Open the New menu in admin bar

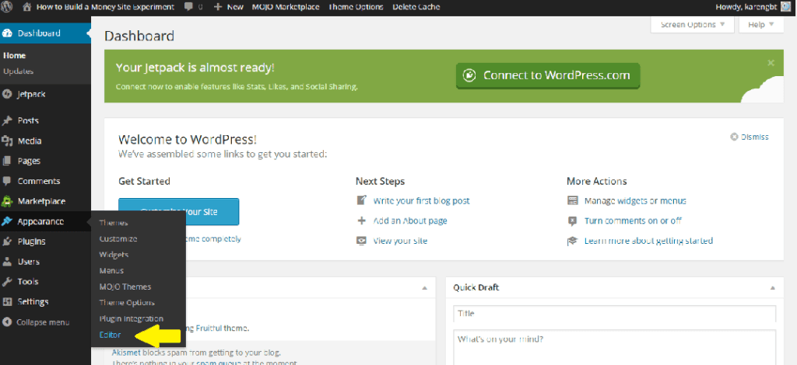pyautogui.click(x=228, y=7)
